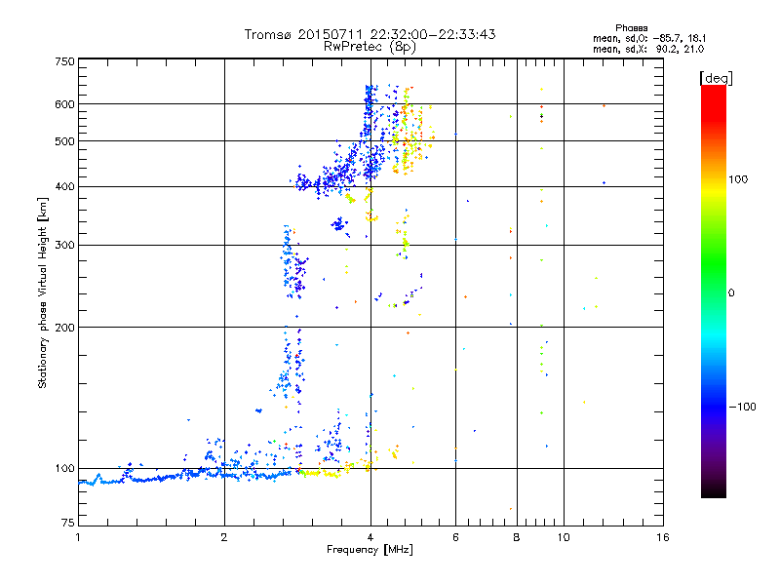This screenshot has width=780, height=585.
Task: Click the colorbar '-100' tick label
Action: click(x=743, y=407)
